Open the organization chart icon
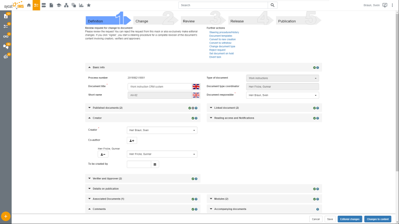Viewport: 399px width, 224px height. coord(66,5)
